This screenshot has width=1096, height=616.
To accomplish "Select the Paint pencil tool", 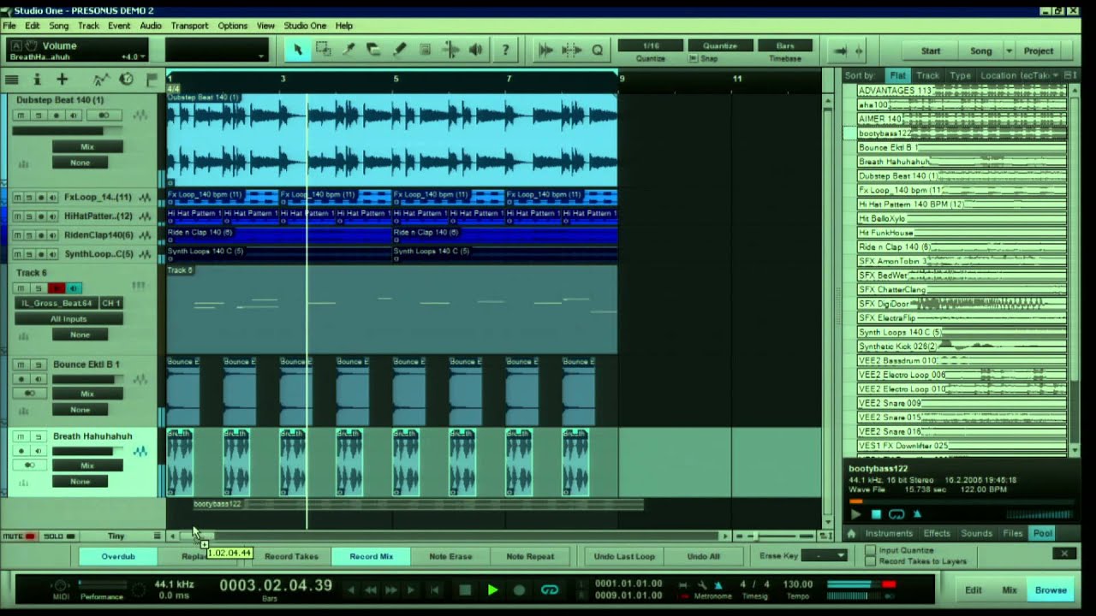I will [399, 50].
